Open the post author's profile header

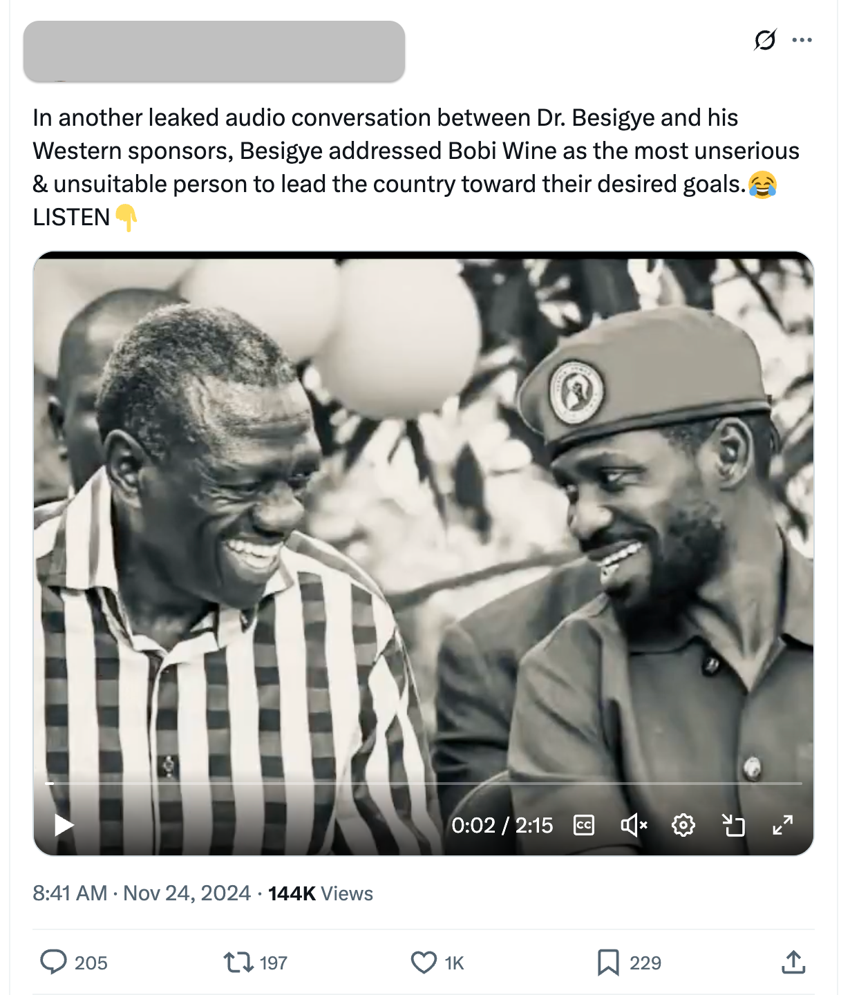(214, 51)
